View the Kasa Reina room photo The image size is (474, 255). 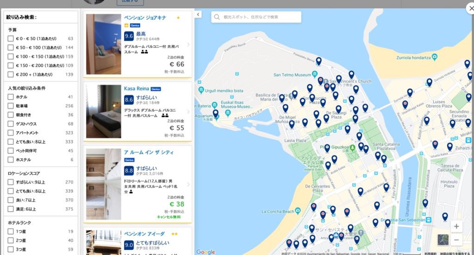pos(104,111)
